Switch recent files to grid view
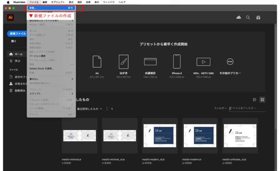280x171 pixels. pyautogui.click(x=262, y=100)
